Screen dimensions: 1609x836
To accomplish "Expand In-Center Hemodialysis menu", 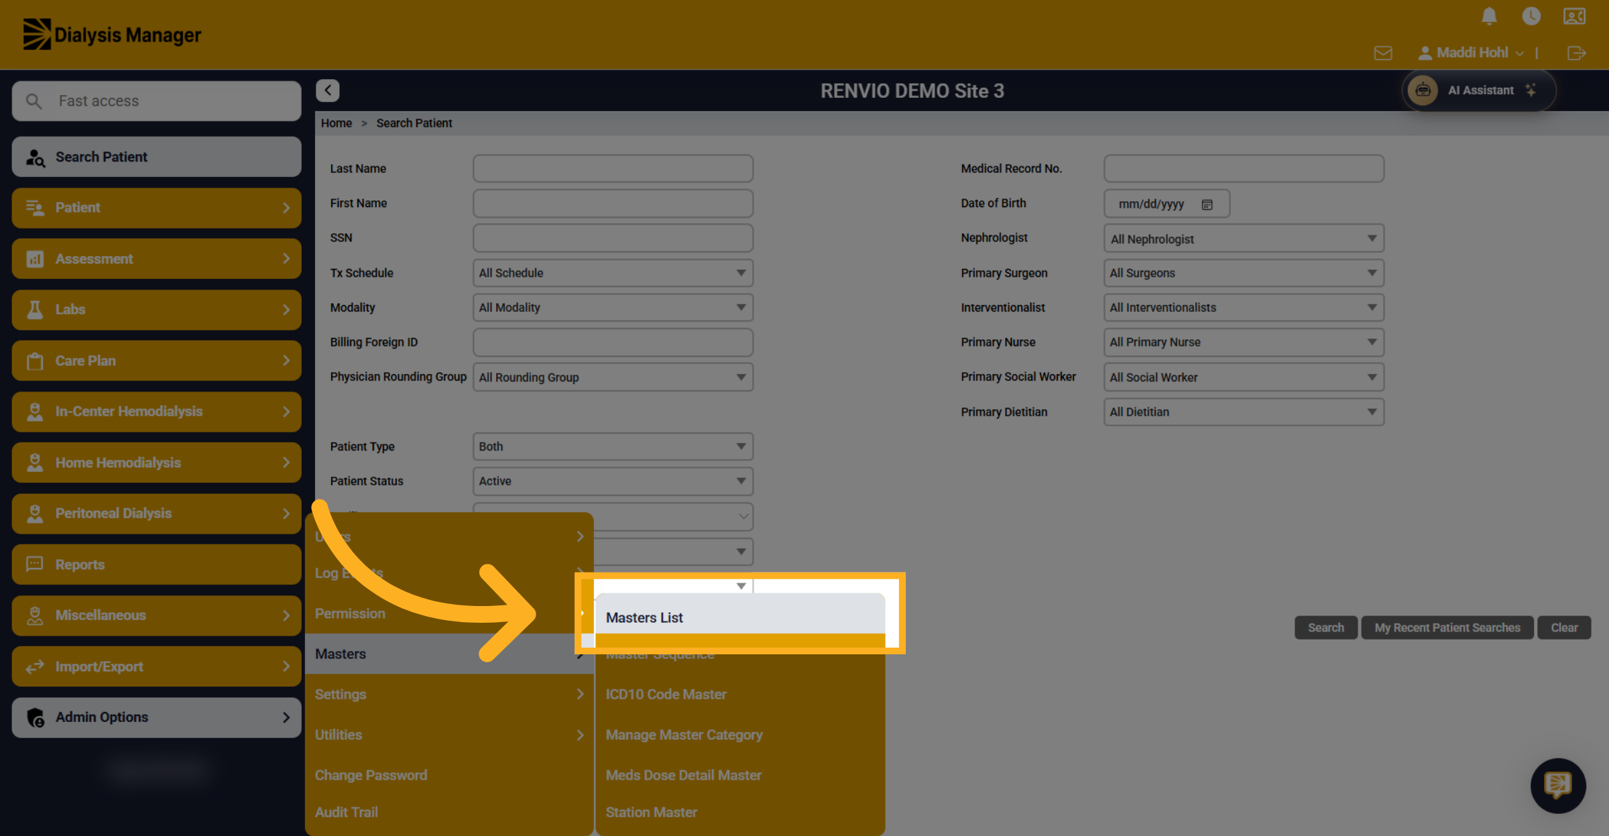I will click(156, 412).
